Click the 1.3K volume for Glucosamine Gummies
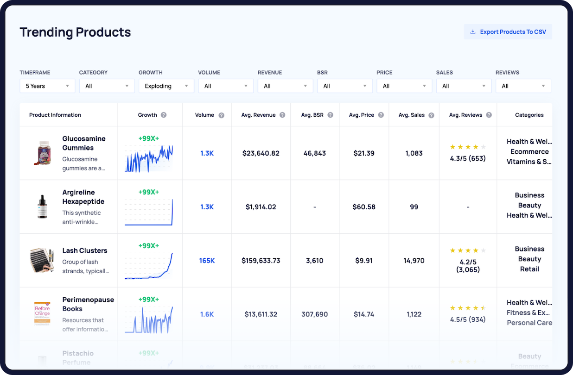 [x=207, y=153]
